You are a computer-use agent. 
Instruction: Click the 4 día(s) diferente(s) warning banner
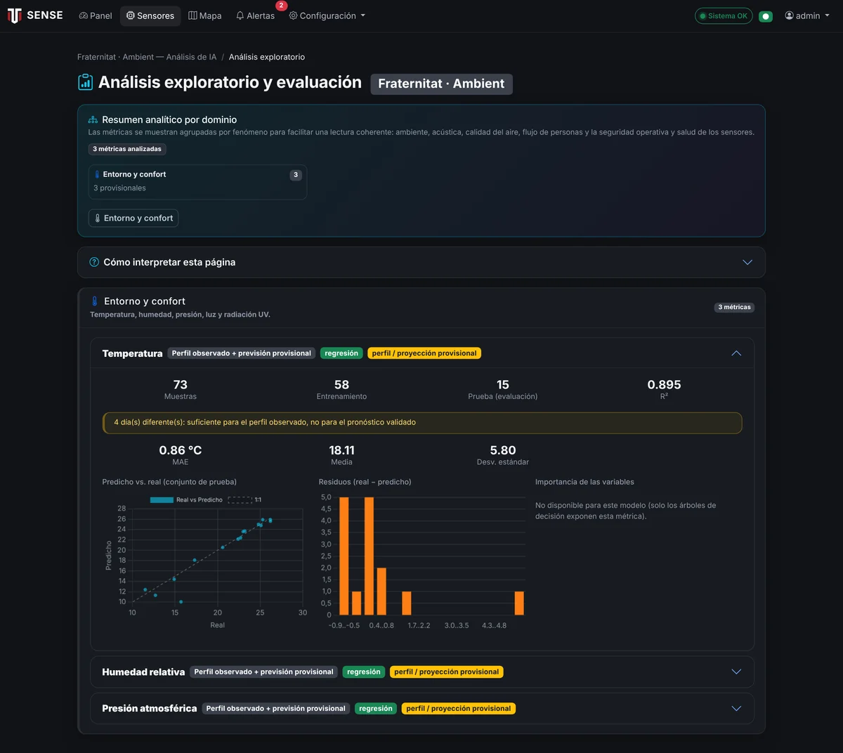[422, 423]
